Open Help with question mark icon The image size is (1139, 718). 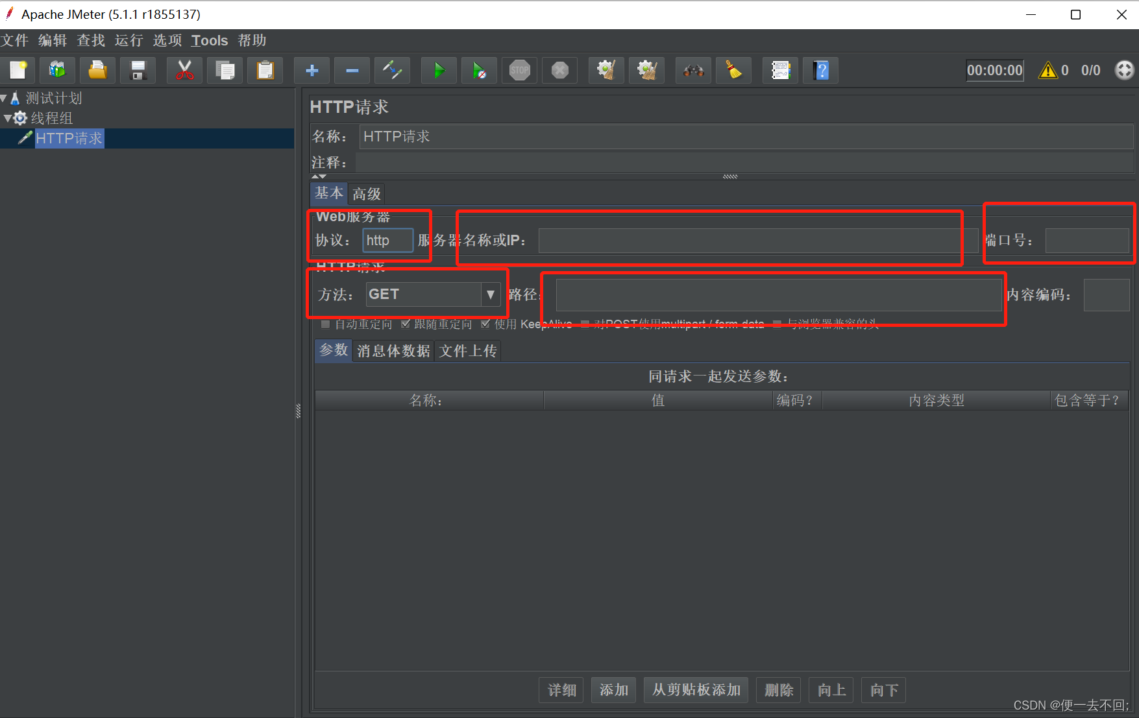coord(821,70)
